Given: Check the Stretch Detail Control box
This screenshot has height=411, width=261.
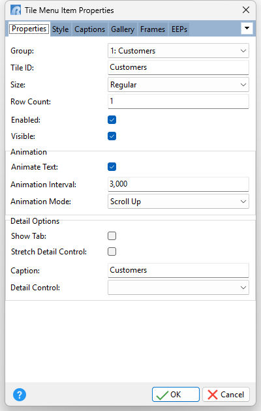Looking at the screenshot, I should 112,252.
